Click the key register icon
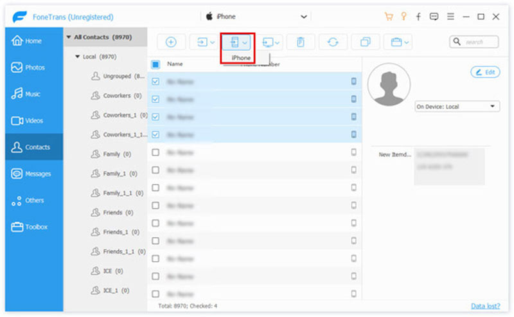The width and height of the screenshot is (514, 317). coord(403,17)
